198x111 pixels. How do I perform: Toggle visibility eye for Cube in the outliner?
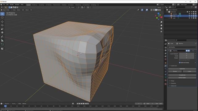pos(192,16)
